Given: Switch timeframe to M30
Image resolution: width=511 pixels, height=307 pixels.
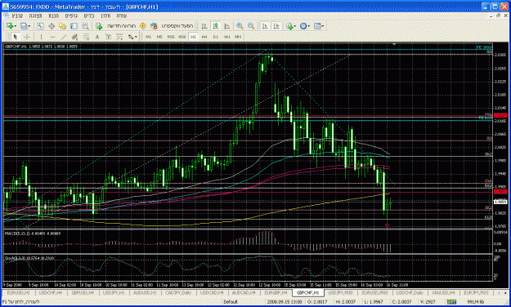Looking at the screenshot, I should pos(182,37).
